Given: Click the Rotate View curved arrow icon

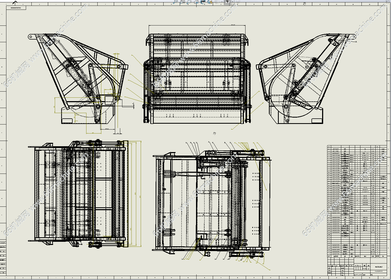Looking at the screenshot, I should [x=203, y=2].
